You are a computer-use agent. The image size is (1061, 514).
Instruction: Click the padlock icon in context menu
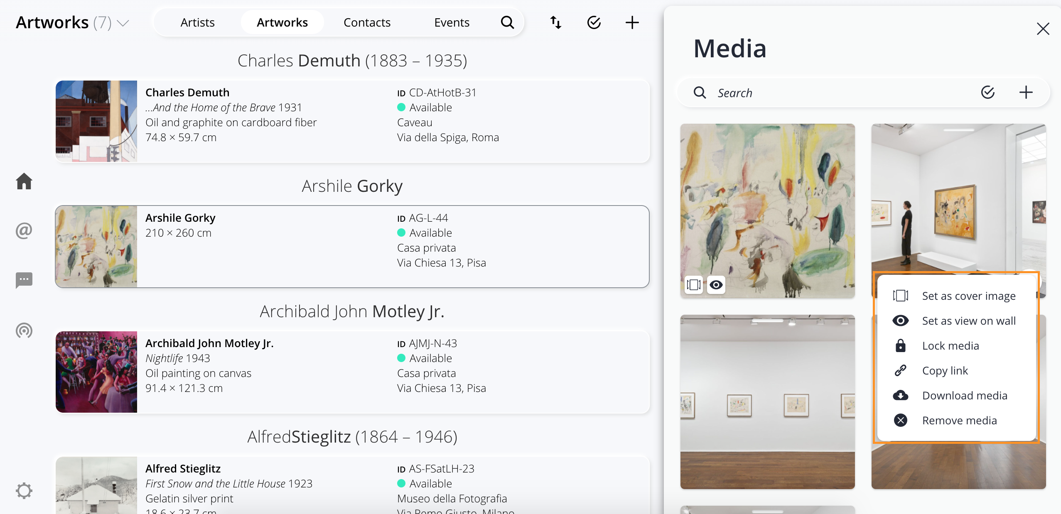(901, 345)
